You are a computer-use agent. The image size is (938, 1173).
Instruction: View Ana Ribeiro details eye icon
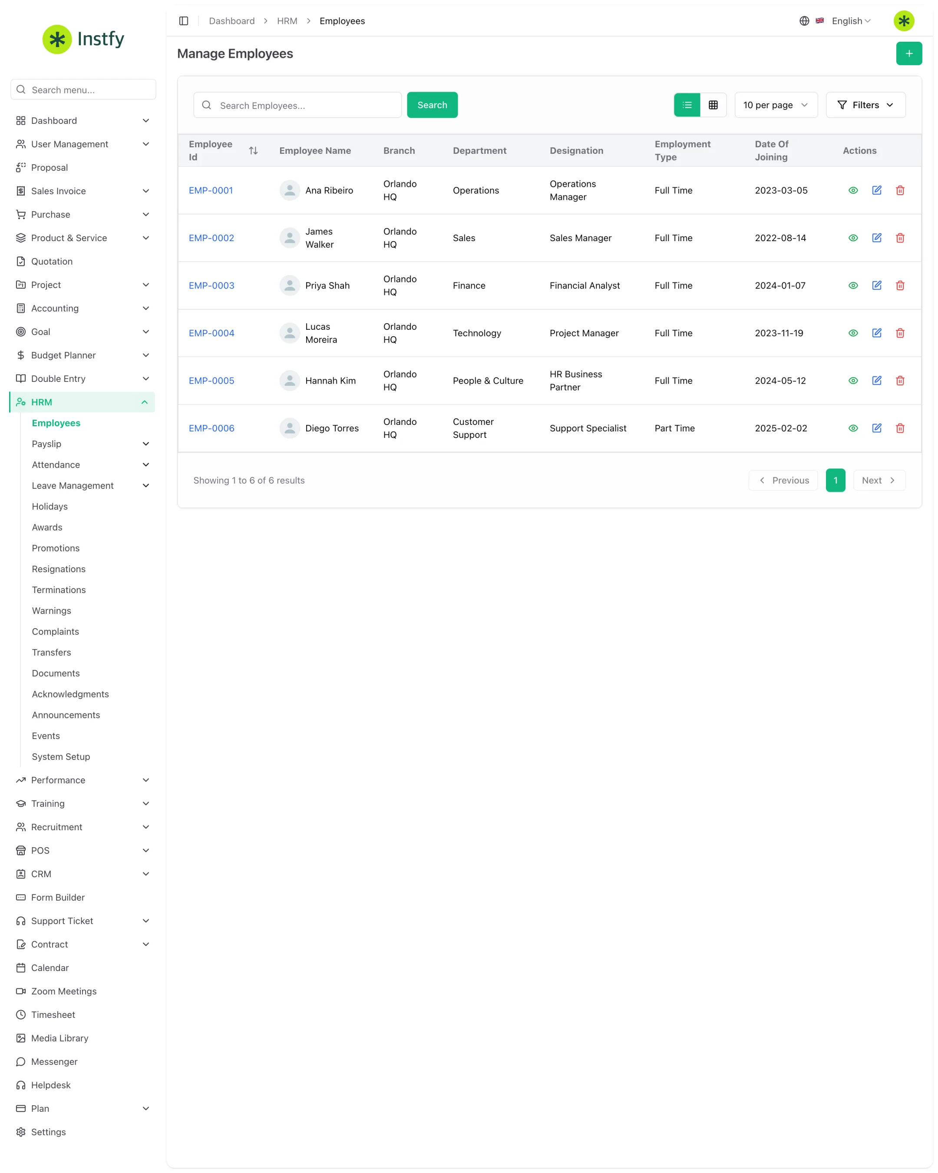(x=852, y=190)
